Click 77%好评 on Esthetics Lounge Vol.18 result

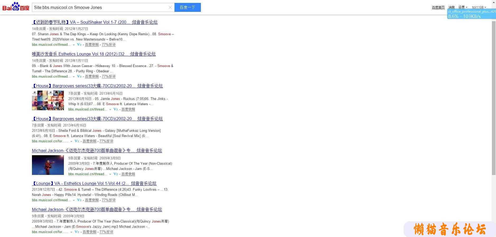(109, 77)
